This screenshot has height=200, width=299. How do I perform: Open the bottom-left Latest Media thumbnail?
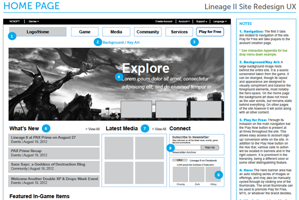pyautogui.click(x=119, y=173)
